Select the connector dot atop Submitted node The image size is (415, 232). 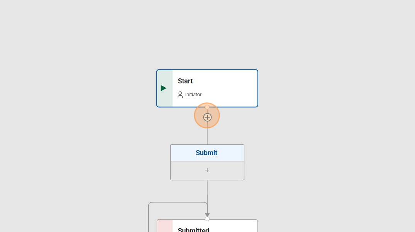pyautogui.click(x=207, y=219)
